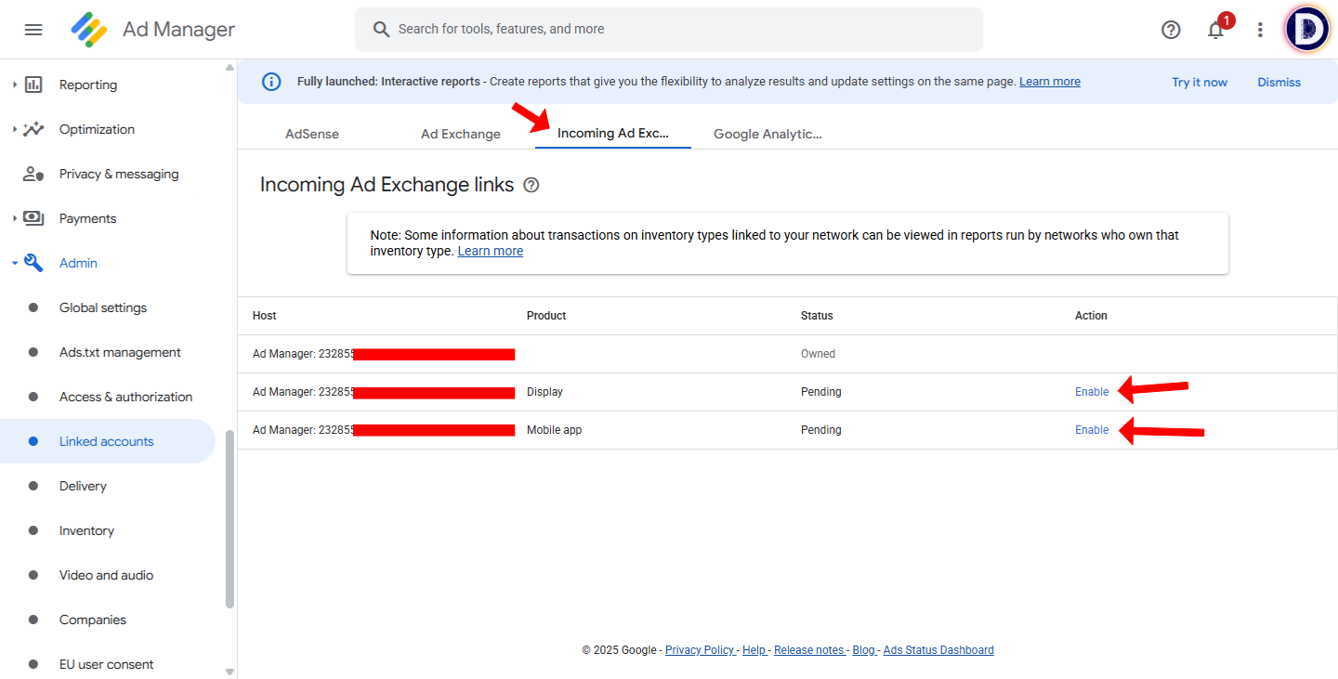This screenshot has width=1338, height=679.
Task: Click Learn more in the banner
Action: click(x=1050, y=82)
